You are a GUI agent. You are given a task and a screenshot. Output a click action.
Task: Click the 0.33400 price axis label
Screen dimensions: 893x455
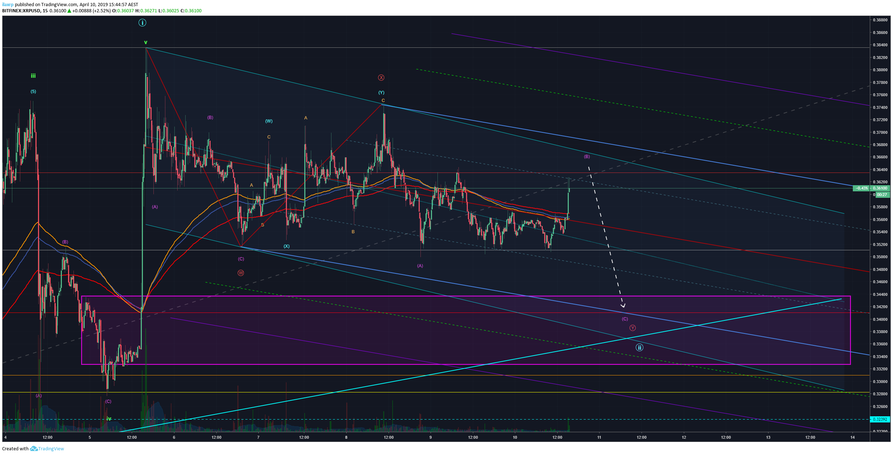point(880,357)
